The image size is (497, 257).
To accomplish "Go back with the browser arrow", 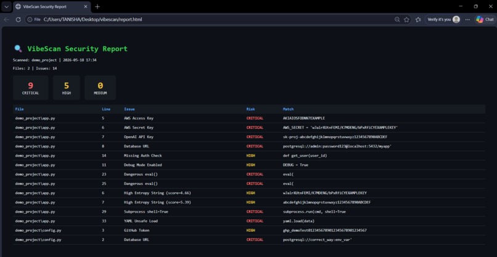I will pos(7,19).
